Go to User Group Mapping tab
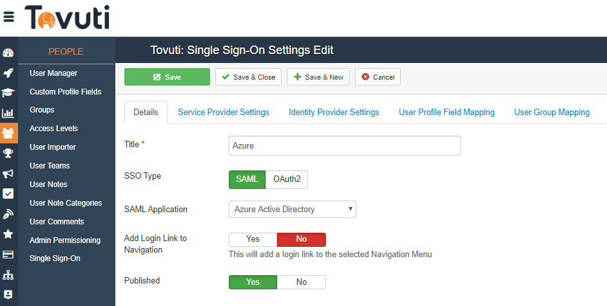 (x=552, y=112)
